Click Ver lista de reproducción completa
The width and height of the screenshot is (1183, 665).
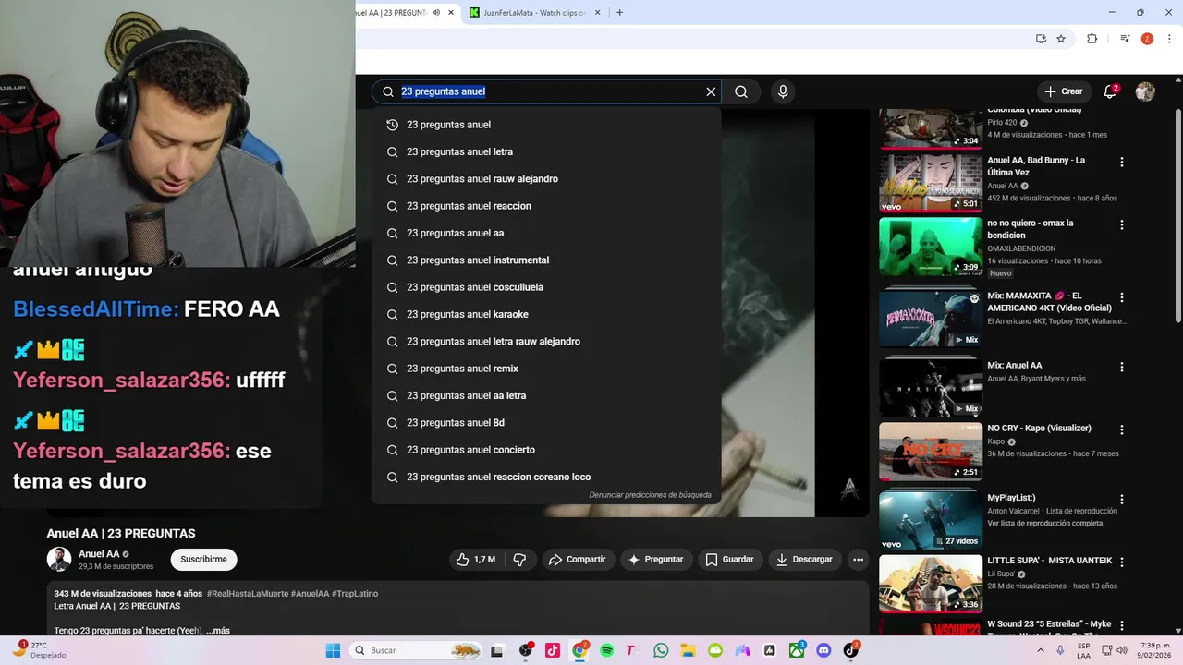coord(1044,524)
